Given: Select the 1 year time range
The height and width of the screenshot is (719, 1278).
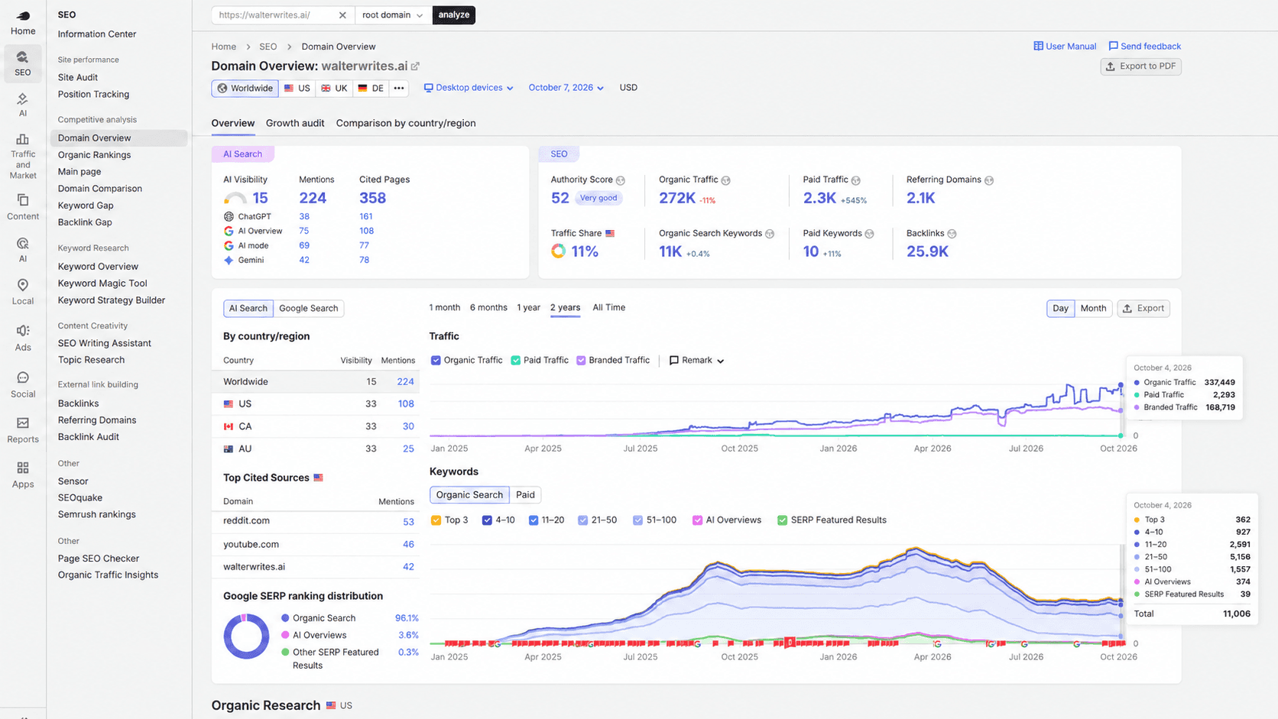Looking at the screenshot, I should point(528,308).
